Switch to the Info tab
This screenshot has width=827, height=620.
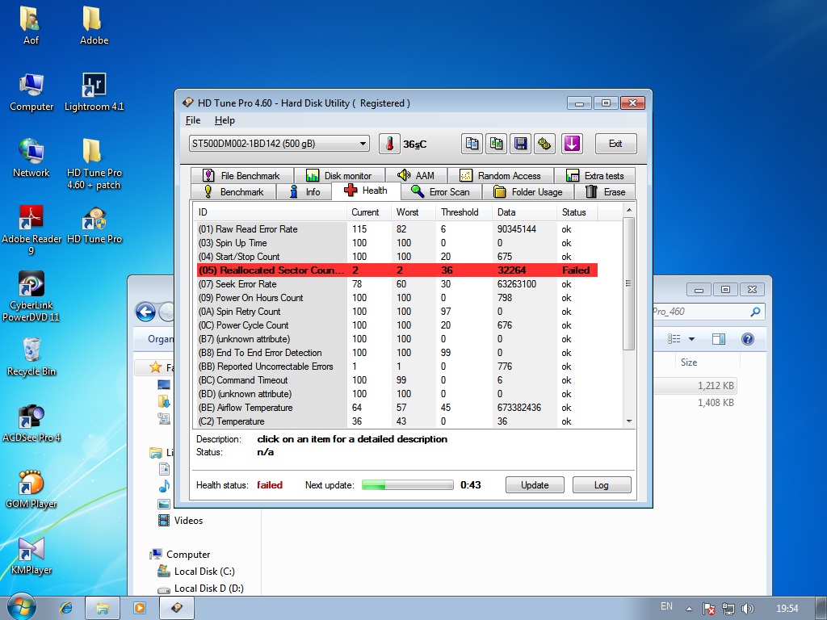pyautogui.click(x=304, y=192)
